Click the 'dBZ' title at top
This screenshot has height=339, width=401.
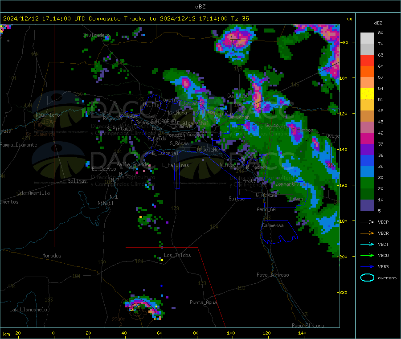pyautogui.click(x=200, y=6)
